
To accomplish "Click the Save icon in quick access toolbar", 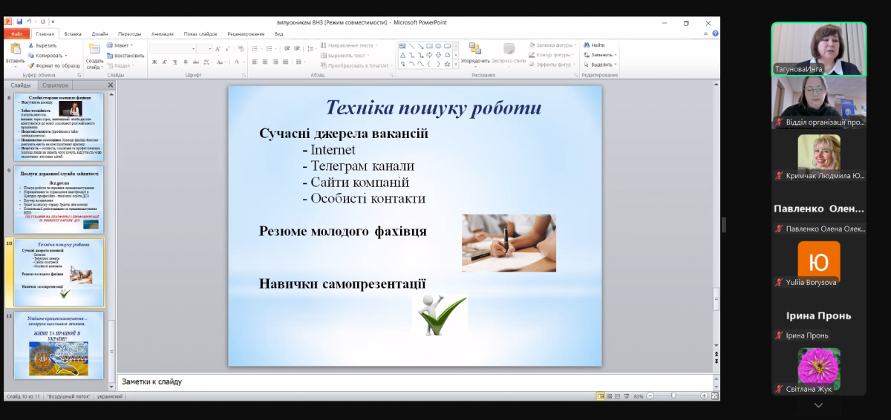I will pyautogui.click(x=19, y=23).
